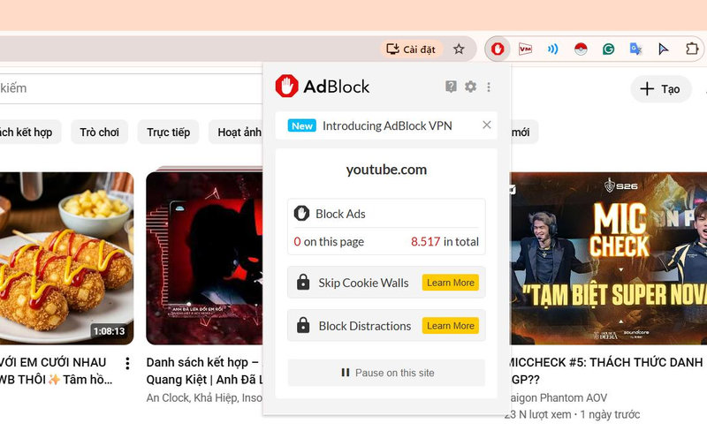Click the YouTube Tạo create button
The image size is (707, 446).
coord(660,88)
